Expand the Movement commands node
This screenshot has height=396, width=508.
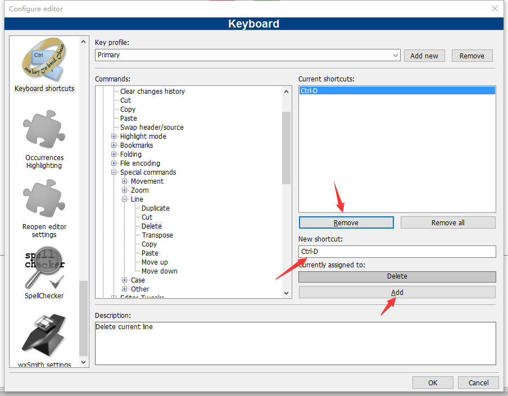(x=124, y=181)
